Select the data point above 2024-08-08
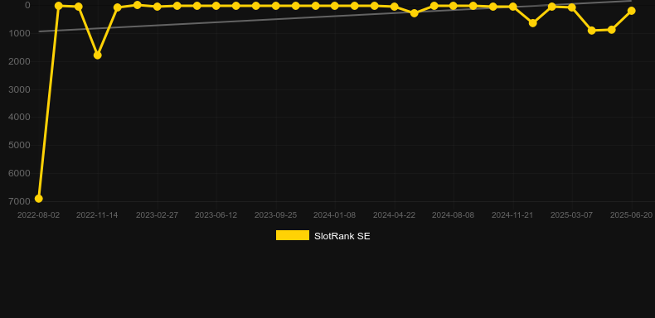 [x=454, y=6]
